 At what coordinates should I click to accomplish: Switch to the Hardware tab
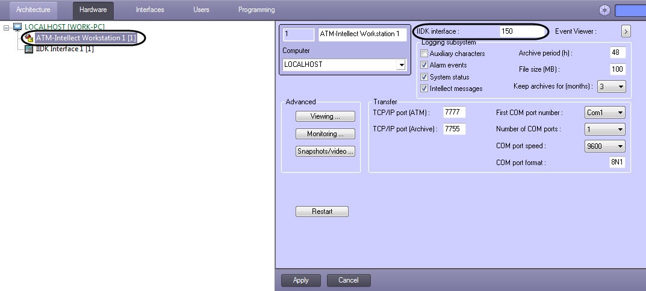[x=93, y=10]
